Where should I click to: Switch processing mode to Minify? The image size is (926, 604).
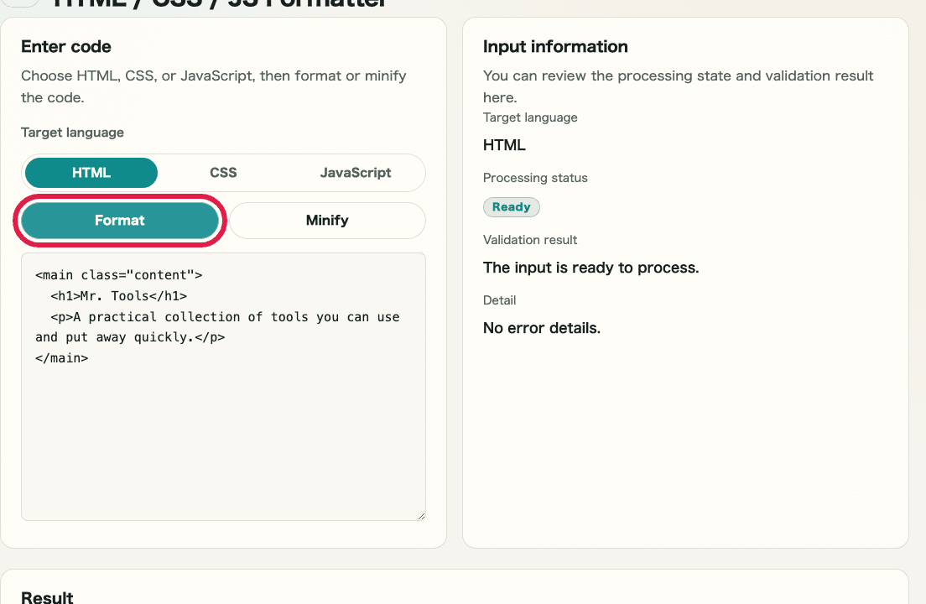click(x=327, y=220)
